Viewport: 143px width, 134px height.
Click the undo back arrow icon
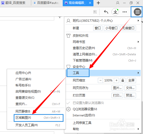[x=106, y=12]
